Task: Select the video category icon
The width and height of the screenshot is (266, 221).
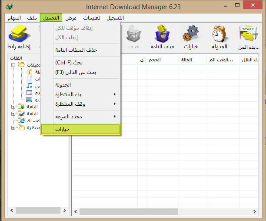Action: point(29,100)
